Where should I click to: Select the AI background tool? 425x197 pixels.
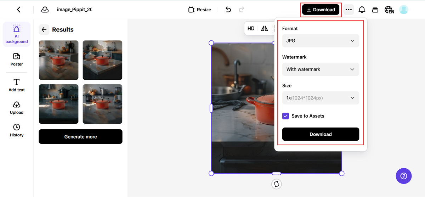17,34
